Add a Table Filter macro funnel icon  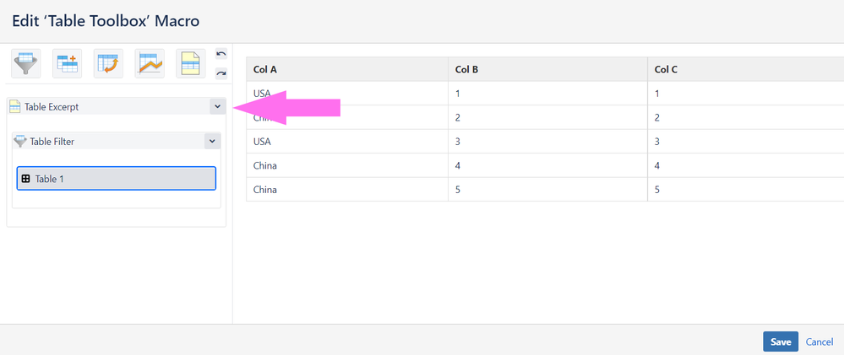26,63
